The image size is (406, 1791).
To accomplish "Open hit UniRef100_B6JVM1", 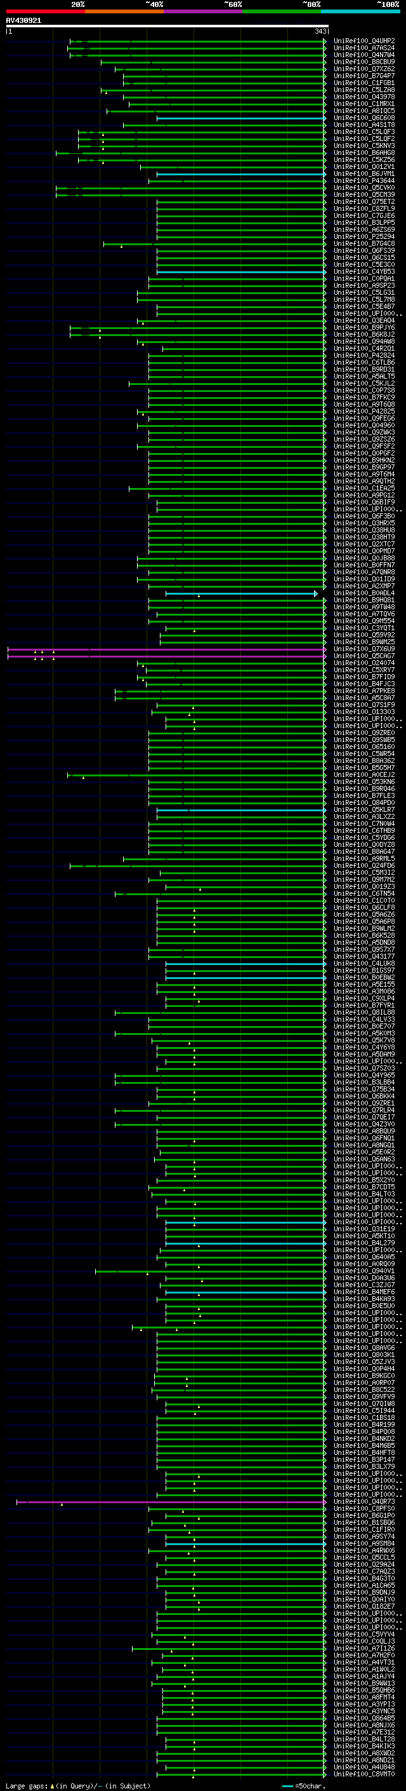I will [364, 174].
